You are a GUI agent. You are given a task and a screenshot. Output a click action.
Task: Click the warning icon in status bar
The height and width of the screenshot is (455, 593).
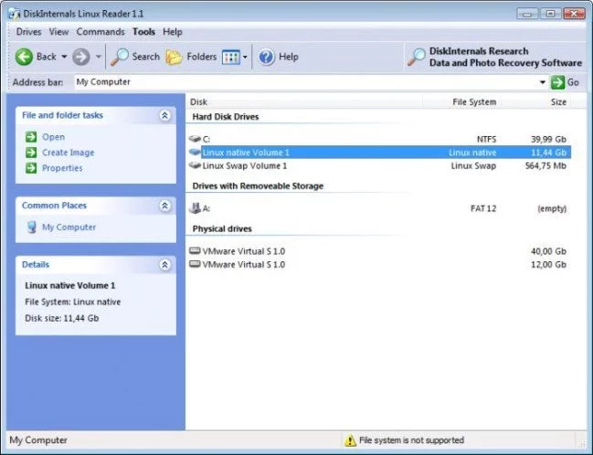click(x=350, y=440)
